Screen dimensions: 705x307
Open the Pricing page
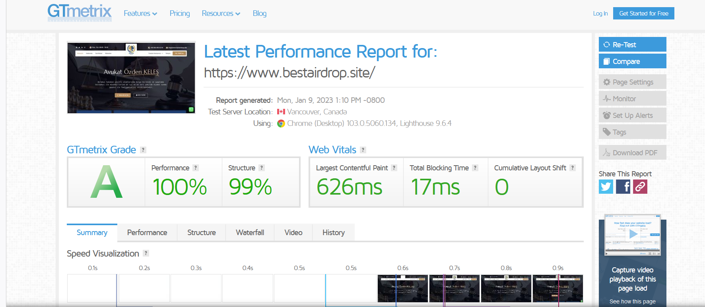[x=180, y=14]
